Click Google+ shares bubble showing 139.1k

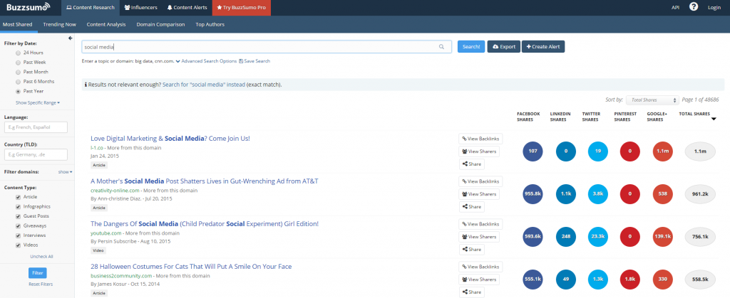click(x=662, y=237)
